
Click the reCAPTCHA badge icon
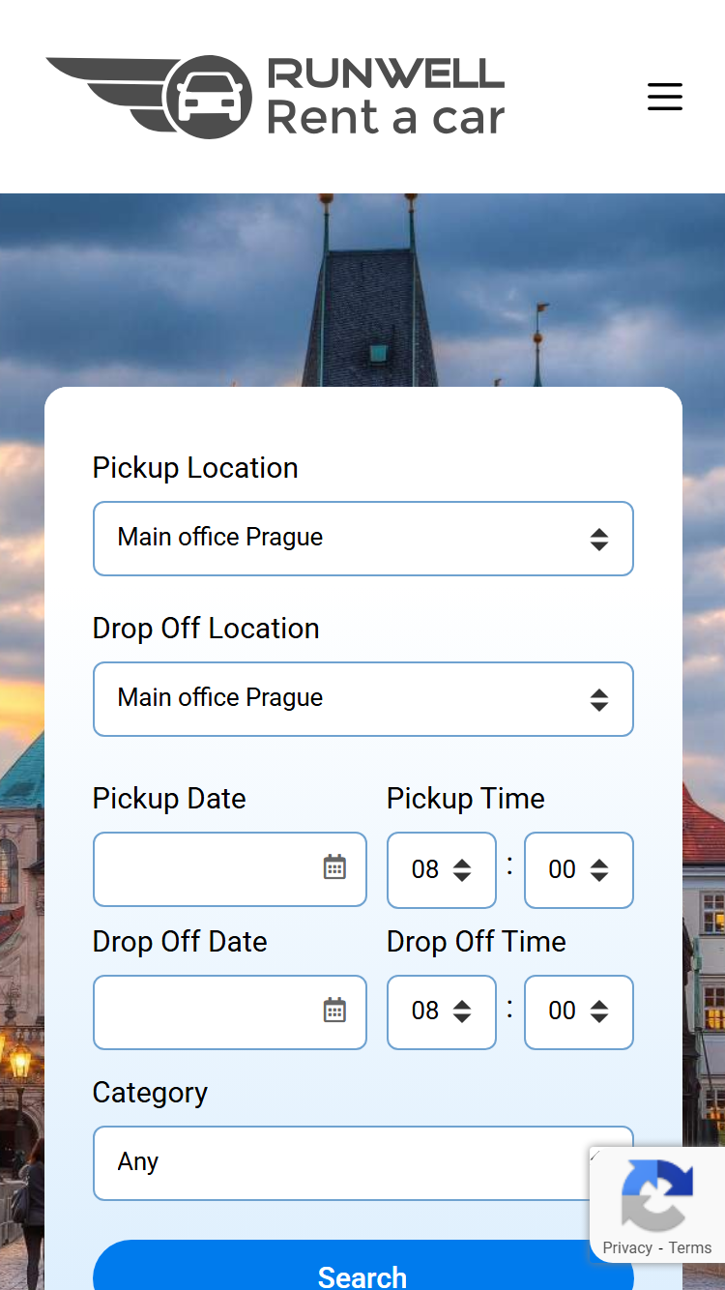coord(657,1194)
